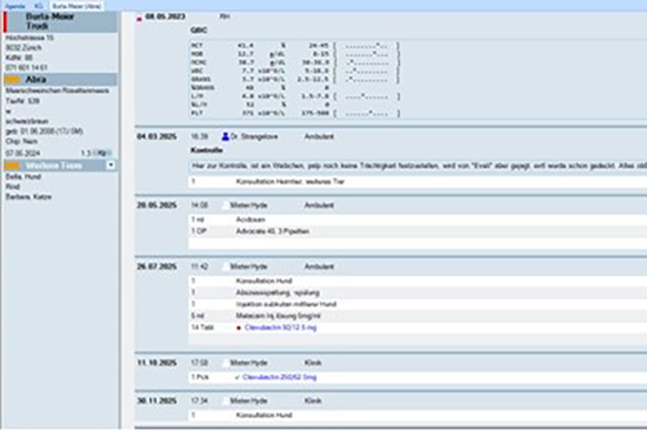
Task: Click the Kontrolle note text field
Action: tap(388, 163)
